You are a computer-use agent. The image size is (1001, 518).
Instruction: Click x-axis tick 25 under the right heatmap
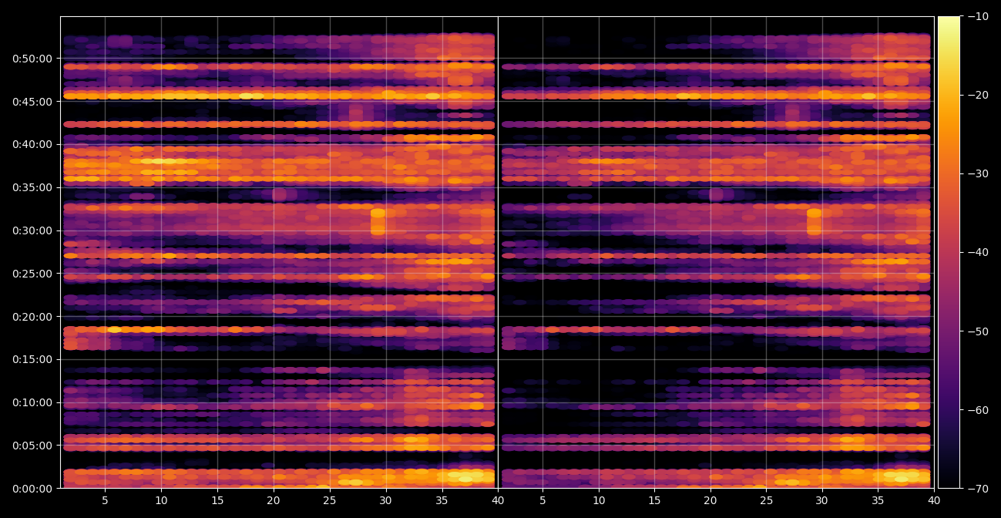(766, 500)
